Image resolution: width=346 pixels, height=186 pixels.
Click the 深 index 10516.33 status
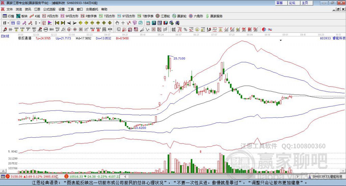point(92,177)
